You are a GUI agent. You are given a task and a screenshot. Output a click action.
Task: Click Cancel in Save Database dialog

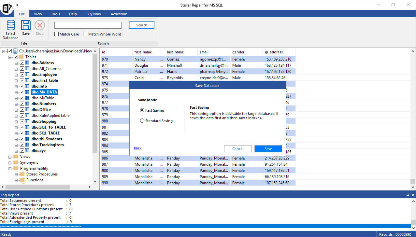(x=238, y=149)
